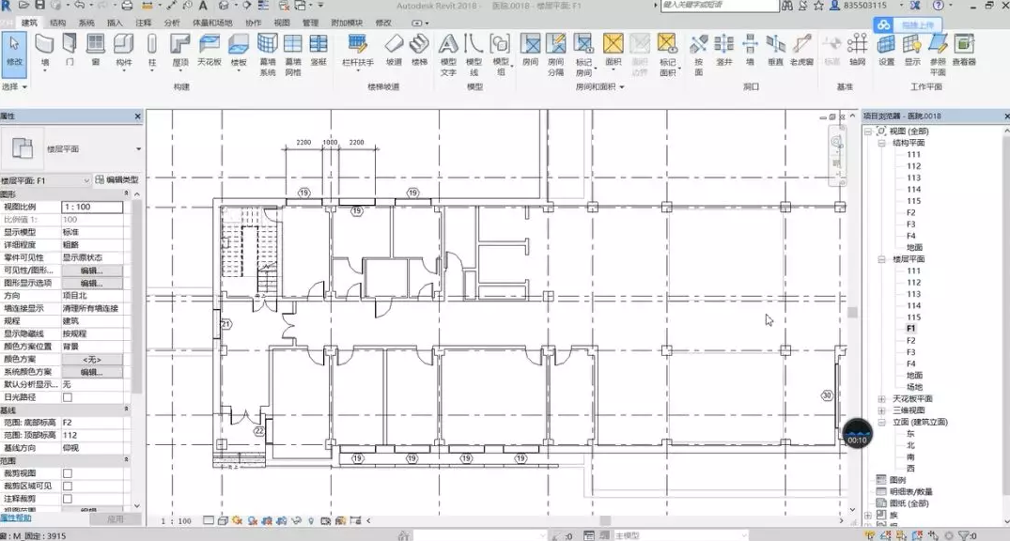
Task: Toggle the 裁剪视图 checkbox
Action: pyautogui.click(x=68, y=473)
